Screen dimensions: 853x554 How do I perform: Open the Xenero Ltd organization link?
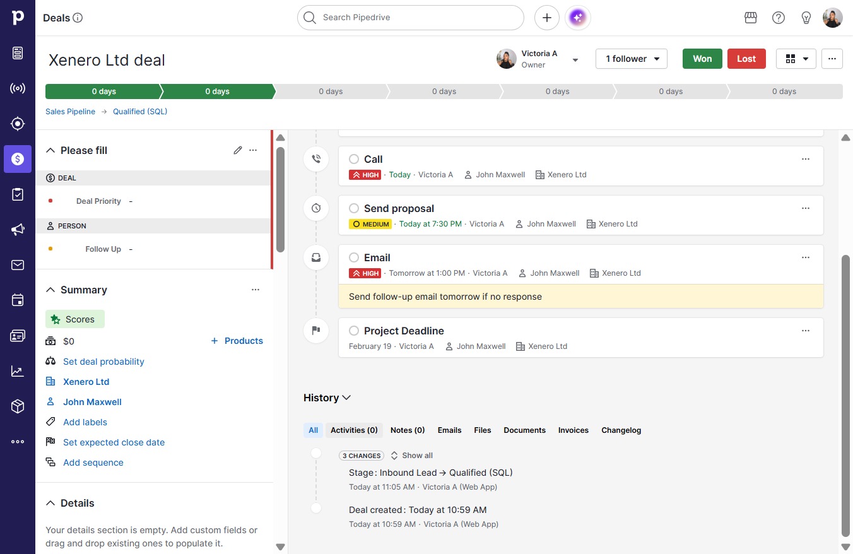86,382
